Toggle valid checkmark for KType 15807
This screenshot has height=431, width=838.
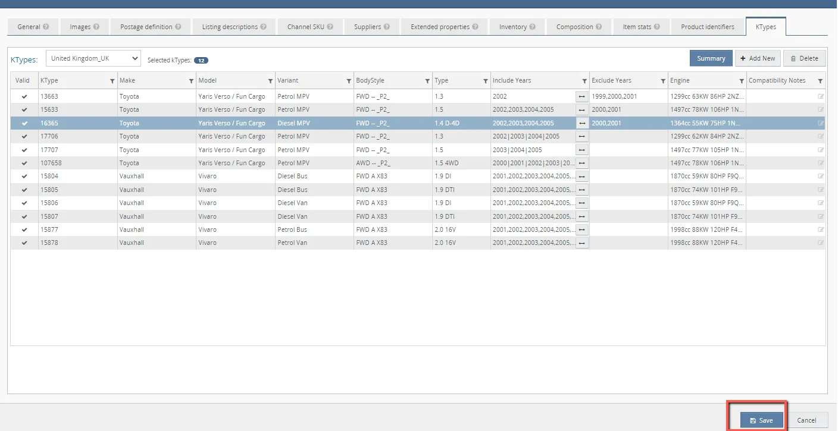point(24,216)
